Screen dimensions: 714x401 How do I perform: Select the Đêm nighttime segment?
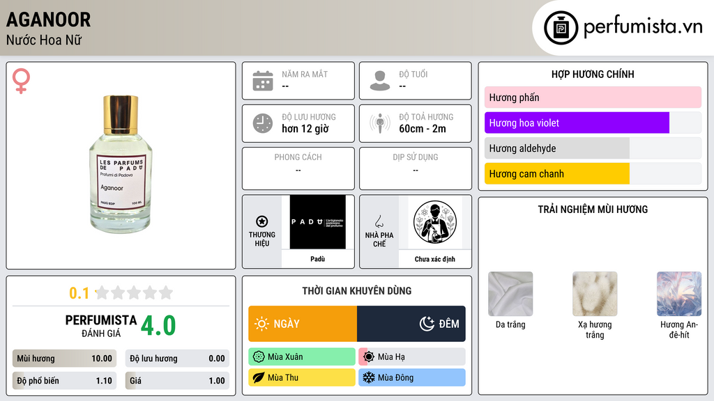[x=411, y=324]
